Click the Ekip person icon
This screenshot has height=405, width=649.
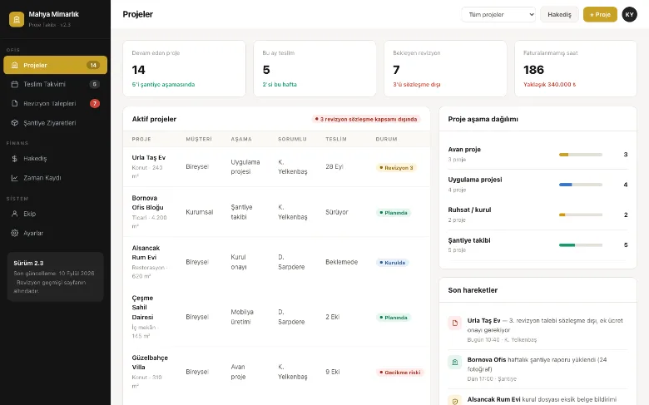14,214
